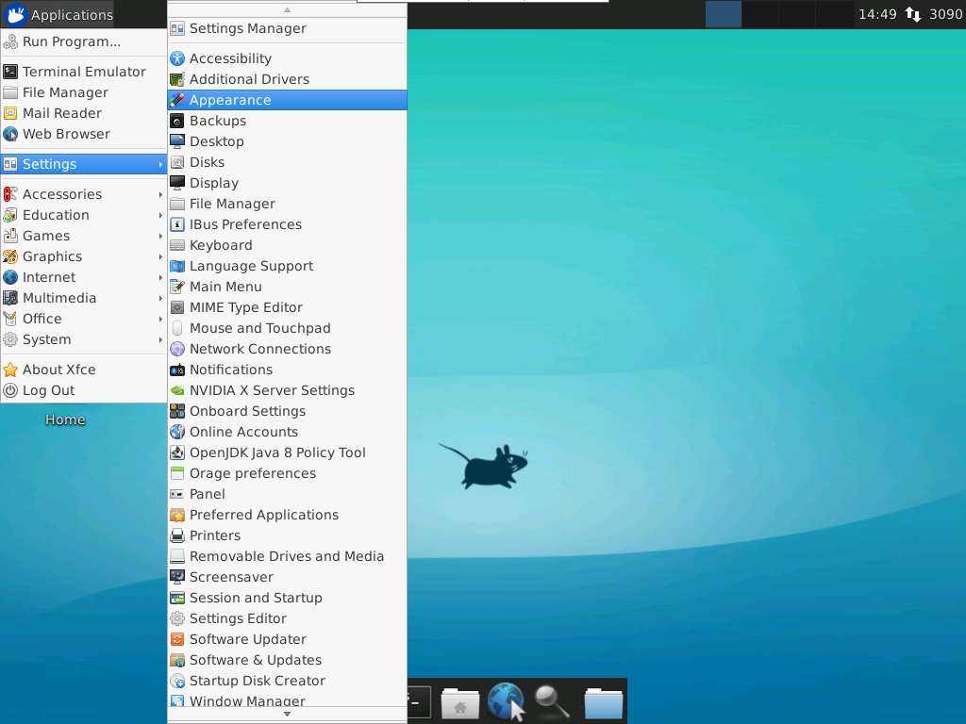Click the clock showing 14:49
966x724 pixels.
[877, 14]
